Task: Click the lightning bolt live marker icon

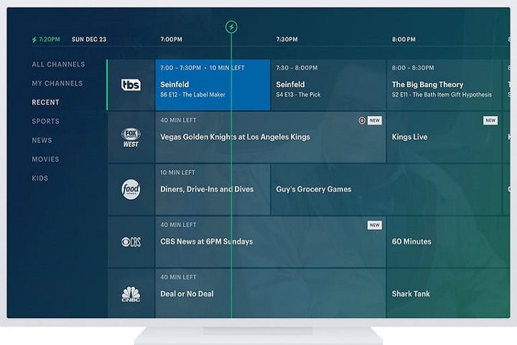Action: pyautogui.click(x=230, y=27)
